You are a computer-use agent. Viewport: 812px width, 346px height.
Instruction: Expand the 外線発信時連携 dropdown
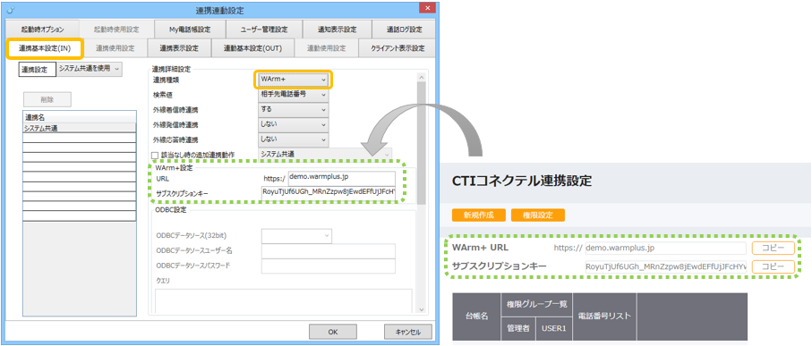pyautogui.click(x=293, y=124)
